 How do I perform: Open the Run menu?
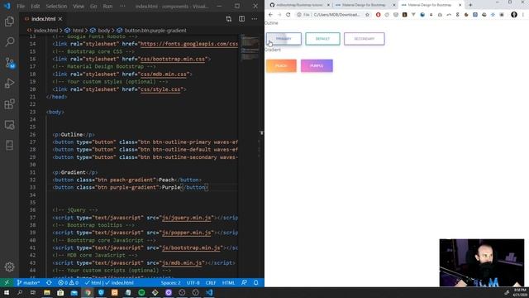coord(107,6)
